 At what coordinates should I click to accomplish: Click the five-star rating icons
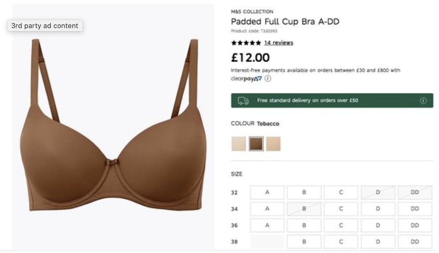pyautogui.click(x=246, y=43)
